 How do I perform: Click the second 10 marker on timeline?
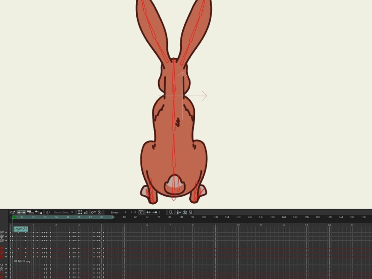[238, 225]
